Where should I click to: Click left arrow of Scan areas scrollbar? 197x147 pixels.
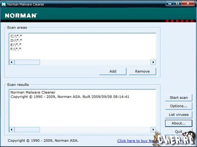(x=12, y=62)
